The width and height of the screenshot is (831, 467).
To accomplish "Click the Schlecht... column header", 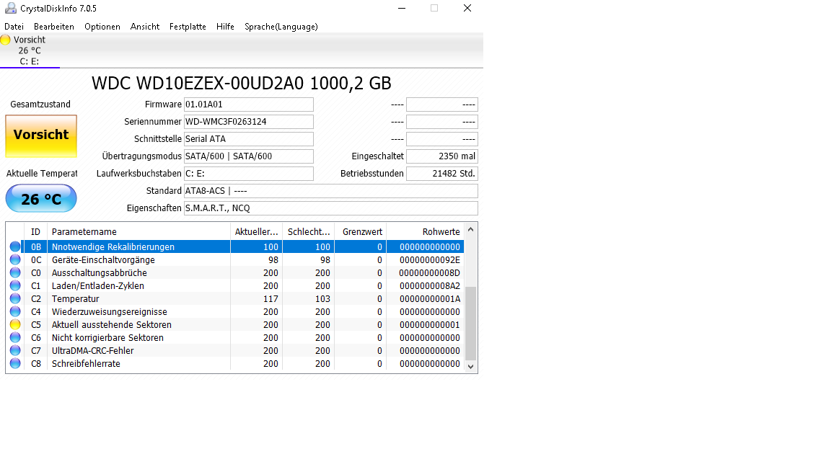I will tap(309, 232).
